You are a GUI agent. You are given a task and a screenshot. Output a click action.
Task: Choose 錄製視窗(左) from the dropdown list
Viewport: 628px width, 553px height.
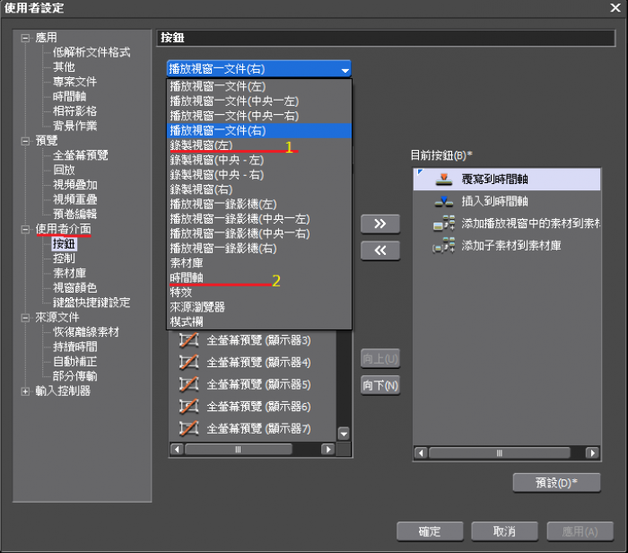(x=201, y=145)
